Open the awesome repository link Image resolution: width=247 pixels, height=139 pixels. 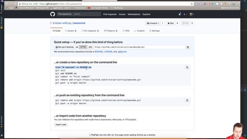point(79,23)
